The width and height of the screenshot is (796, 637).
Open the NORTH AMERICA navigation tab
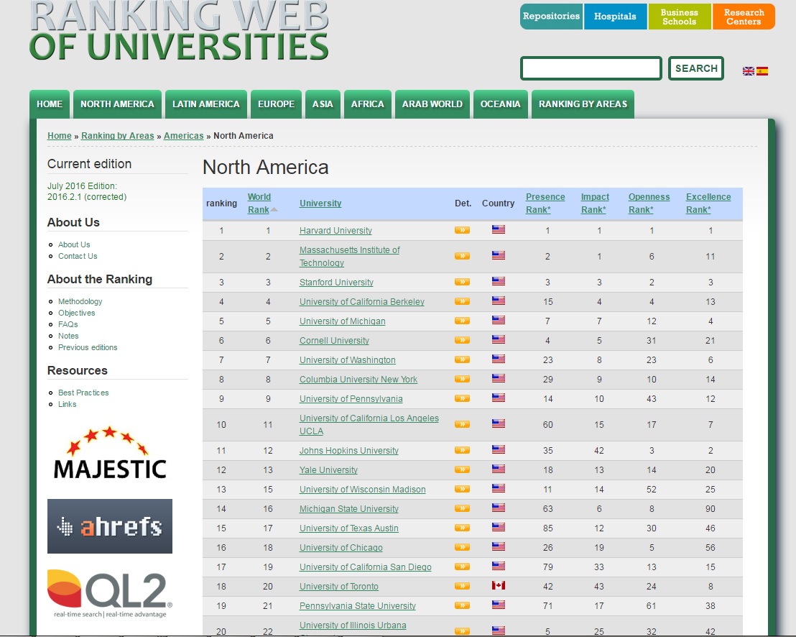[117, 104]
